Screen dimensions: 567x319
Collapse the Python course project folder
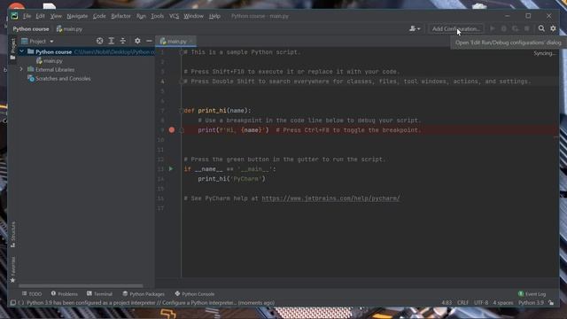(21, 51)
